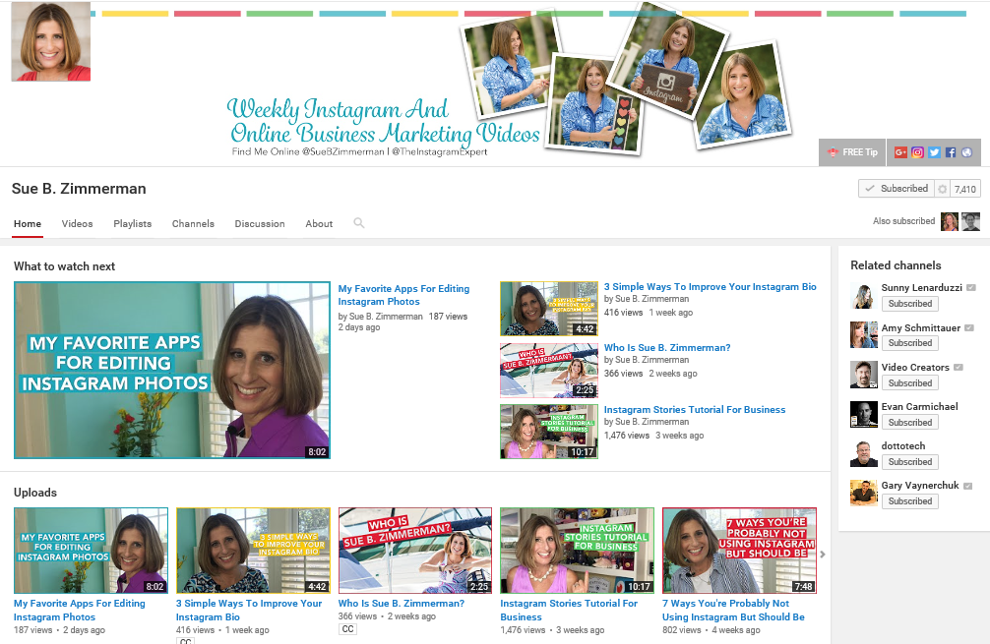Select the Google+ icon on the banner
The image size is (990, 644).
pyautogui.click(x=901, y=152)
